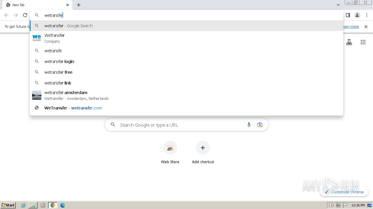Viewport: 373px width, 209px height.
Task: Click the search icon in the address bar
Action: click(x=37, y=15)
